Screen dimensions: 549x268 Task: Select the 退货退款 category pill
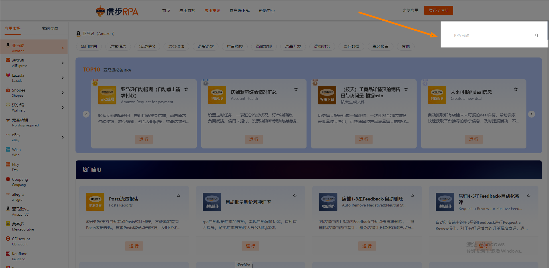(x=206, y=46)
